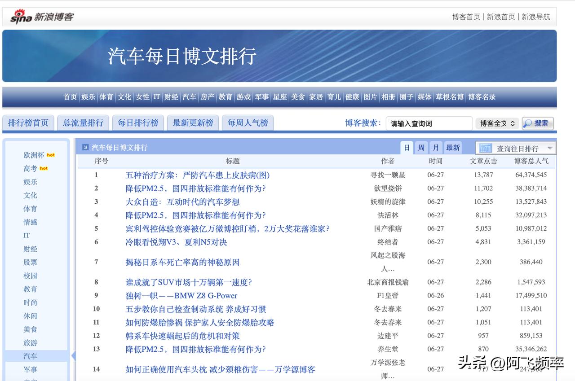This screenshot has width=575, height=381.
Task: Go to 博客首页 in the top-right links
Action: (x=466, y=17)
